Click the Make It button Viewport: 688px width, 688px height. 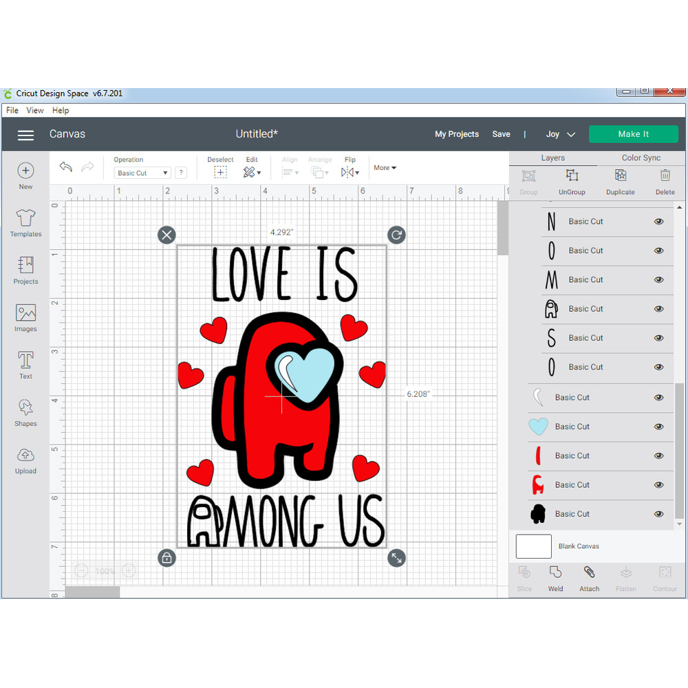(x=633, y=133)
